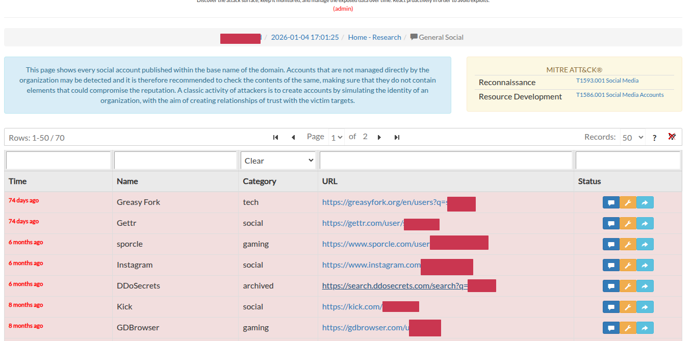Open Home - Research breadcrumb

click(374, 37)
